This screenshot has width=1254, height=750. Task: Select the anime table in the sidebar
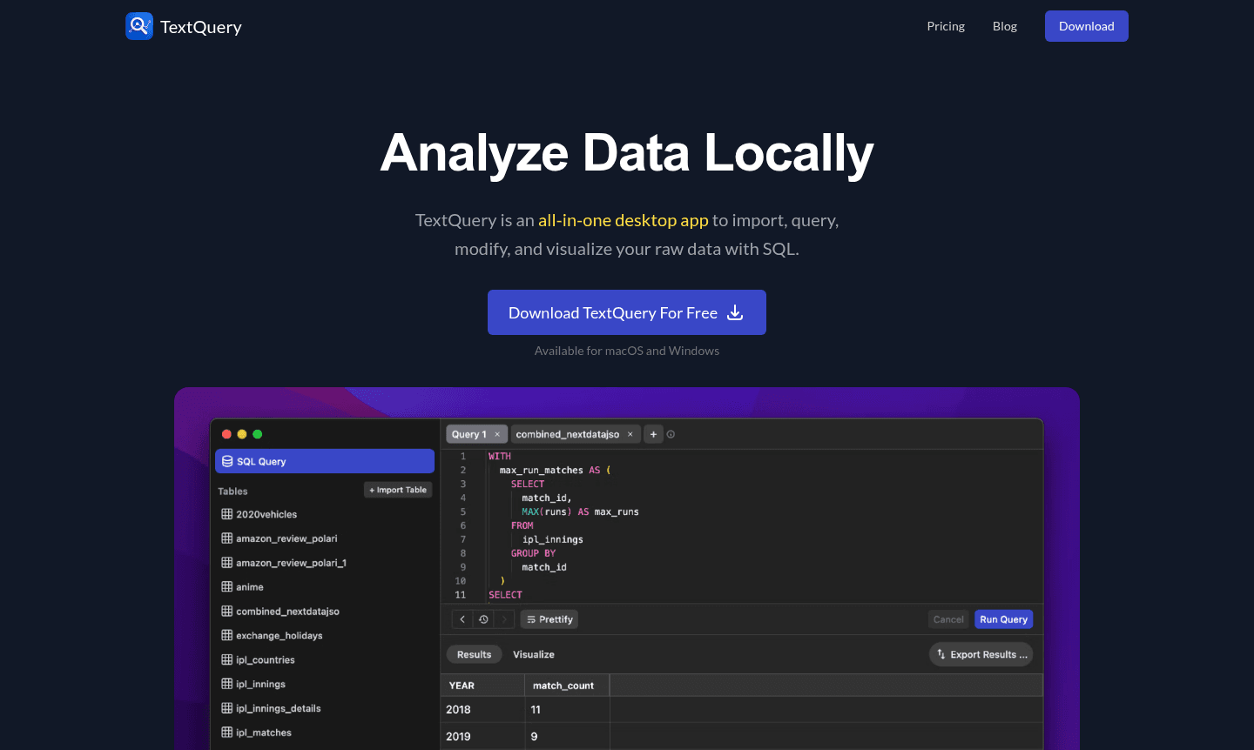pos(248,586)
